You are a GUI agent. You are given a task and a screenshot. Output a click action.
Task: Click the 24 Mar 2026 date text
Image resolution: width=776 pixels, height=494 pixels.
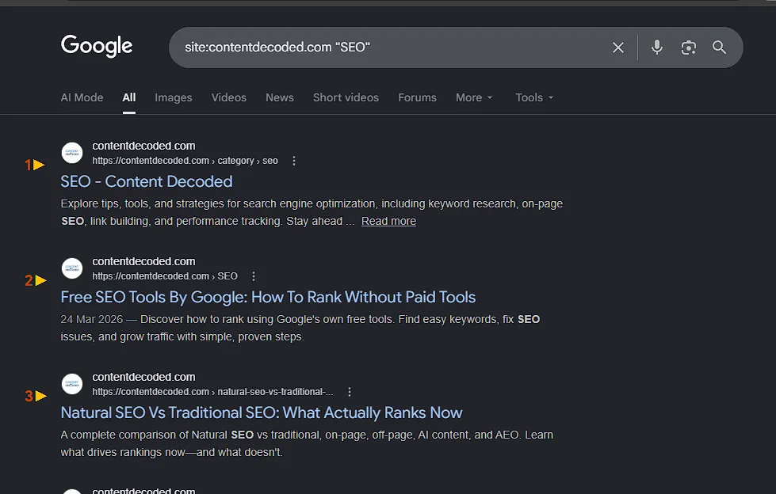tap(92, 320)
